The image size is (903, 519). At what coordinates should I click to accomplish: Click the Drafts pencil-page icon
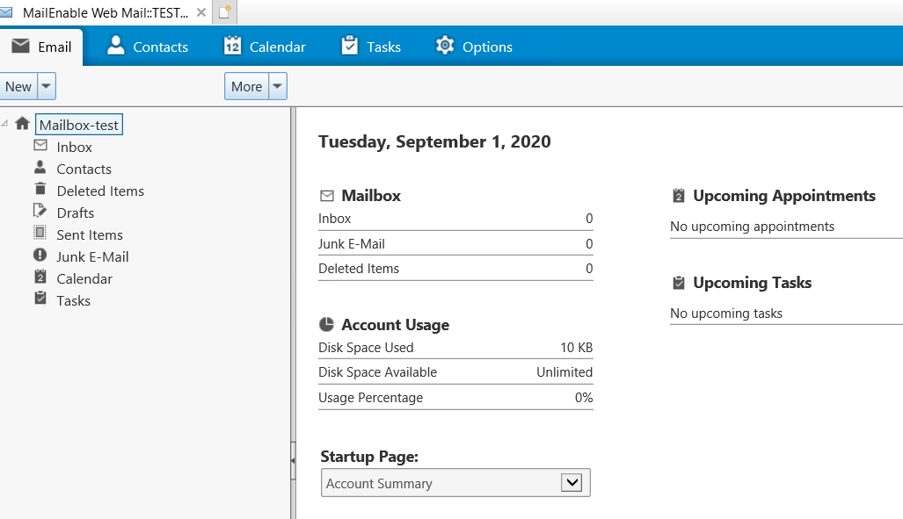pyautogui.click(x=40, y=211)
